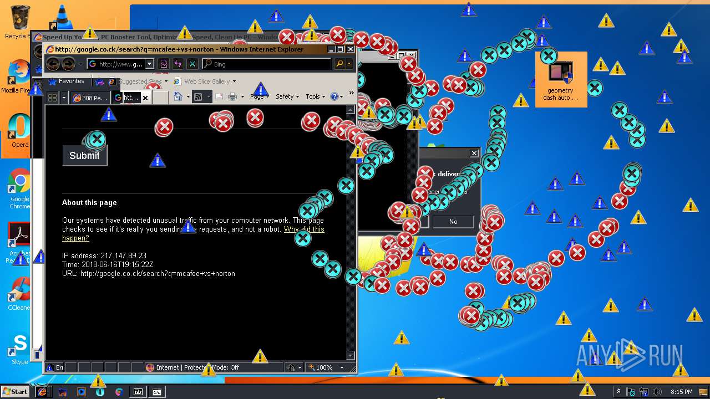Open the Google Chrome desktop shortcut

click(x=19, y=188)
